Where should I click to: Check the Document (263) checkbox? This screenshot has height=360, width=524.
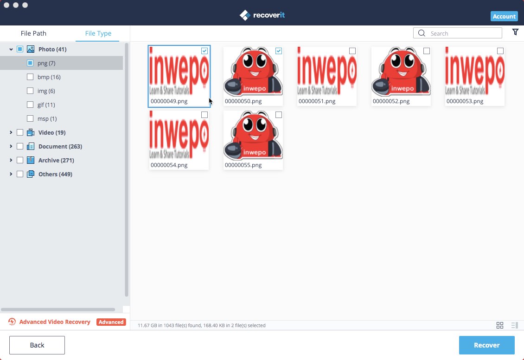pyautogui.click(x=20, y=146)
